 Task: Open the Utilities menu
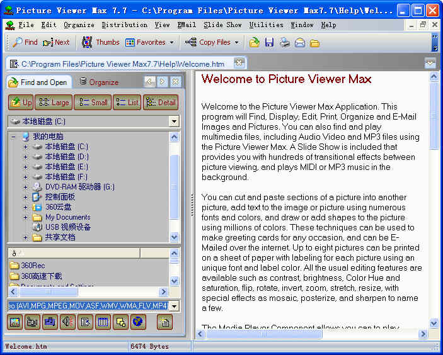pos(266,25)
